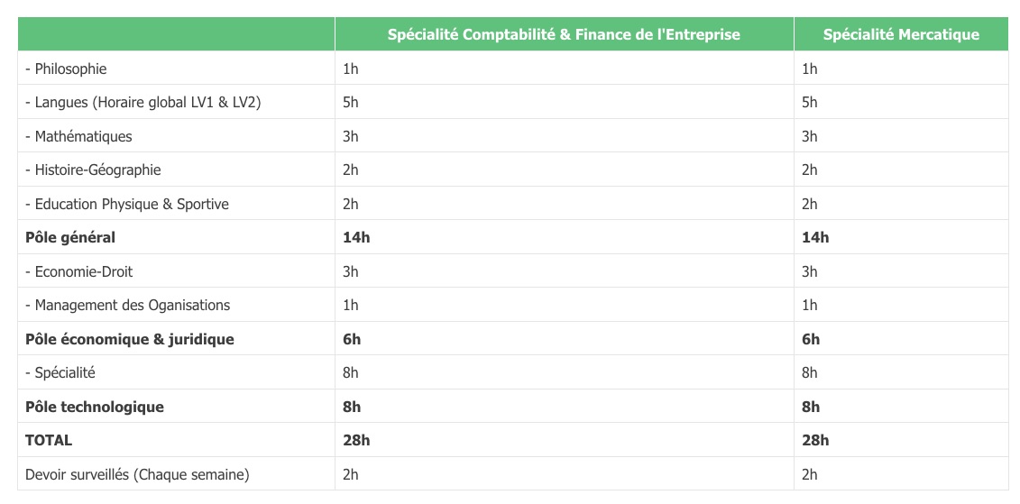
Task: Click the Pôle général bold row label
Action: 70,238
